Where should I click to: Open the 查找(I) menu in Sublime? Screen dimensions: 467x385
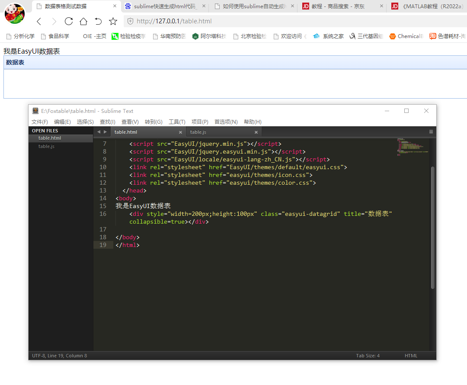(108, 122)
